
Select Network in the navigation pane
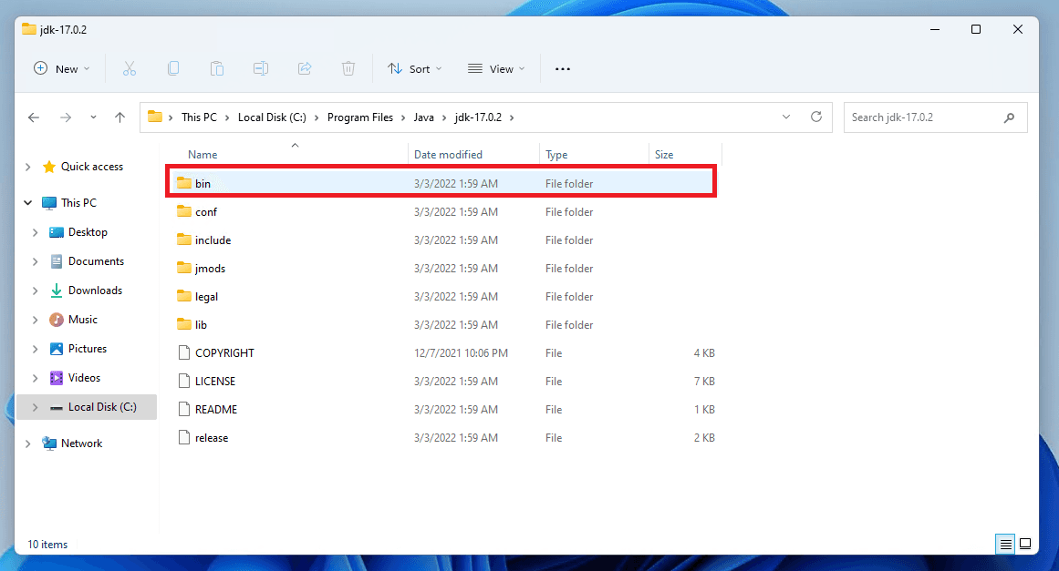82,443
